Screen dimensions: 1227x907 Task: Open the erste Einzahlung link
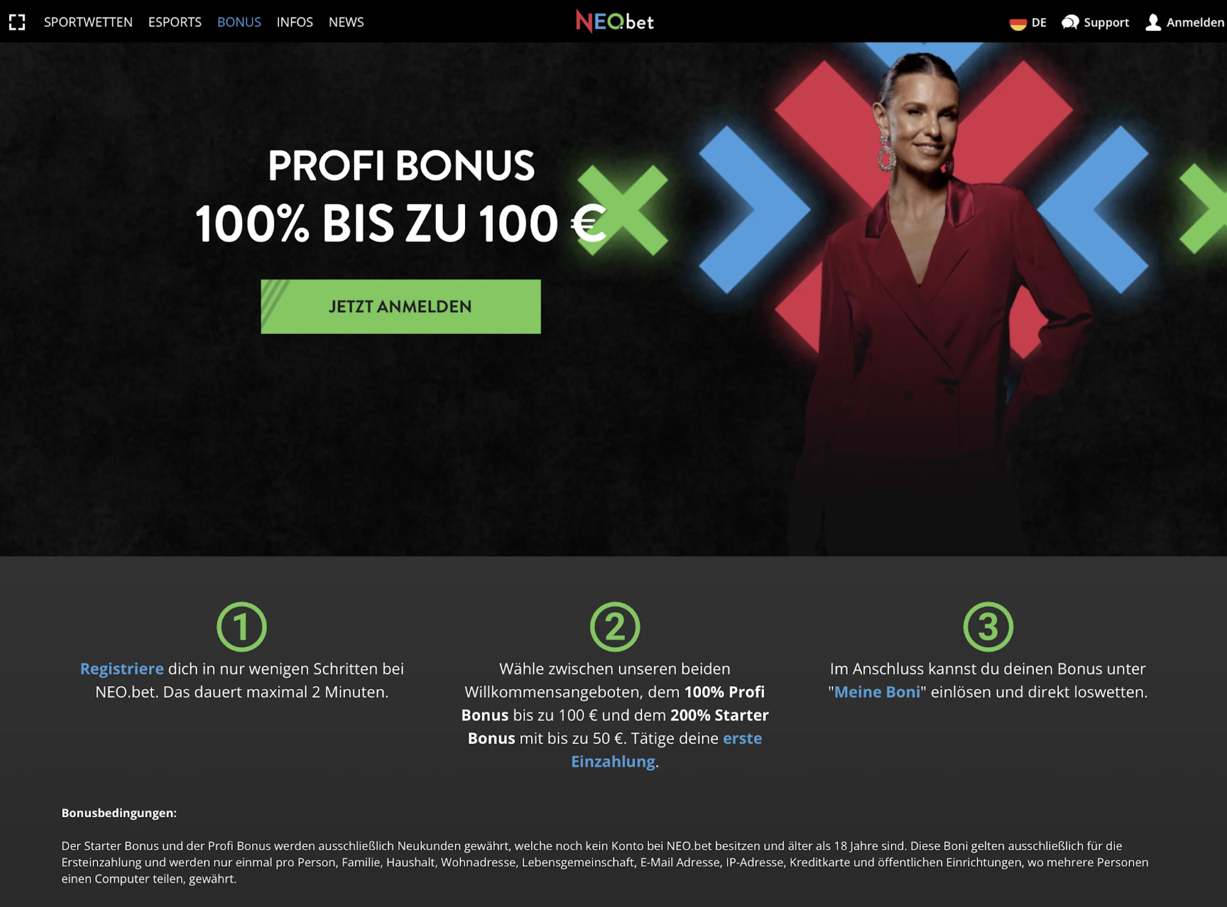coord(667,750)
